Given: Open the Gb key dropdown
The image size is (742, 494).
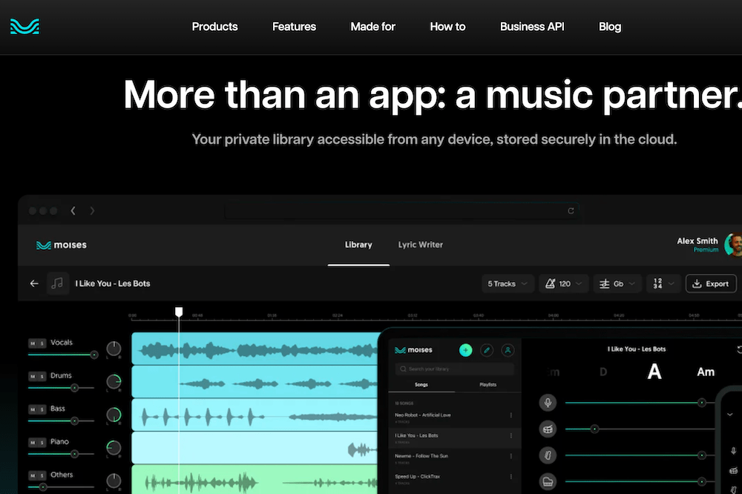Looking at the screenshot, I should tap(617, 284).
